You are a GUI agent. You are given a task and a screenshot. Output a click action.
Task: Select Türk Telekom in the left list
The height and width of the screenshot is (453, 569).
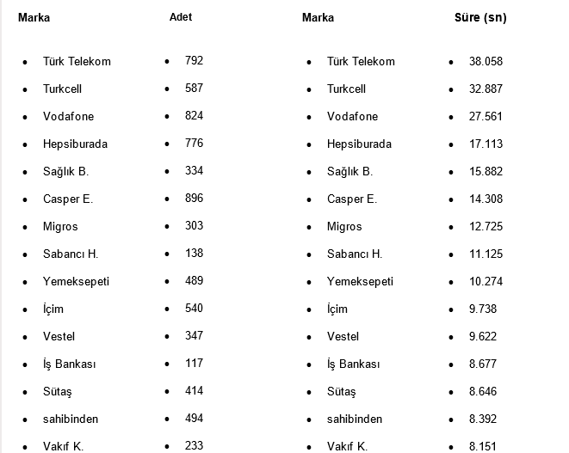77,62
